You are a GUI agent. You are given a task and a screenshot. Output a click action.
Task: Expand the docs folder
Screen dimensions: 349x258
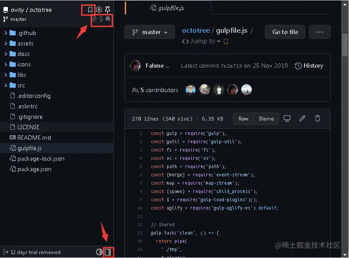tap(6, 54)
